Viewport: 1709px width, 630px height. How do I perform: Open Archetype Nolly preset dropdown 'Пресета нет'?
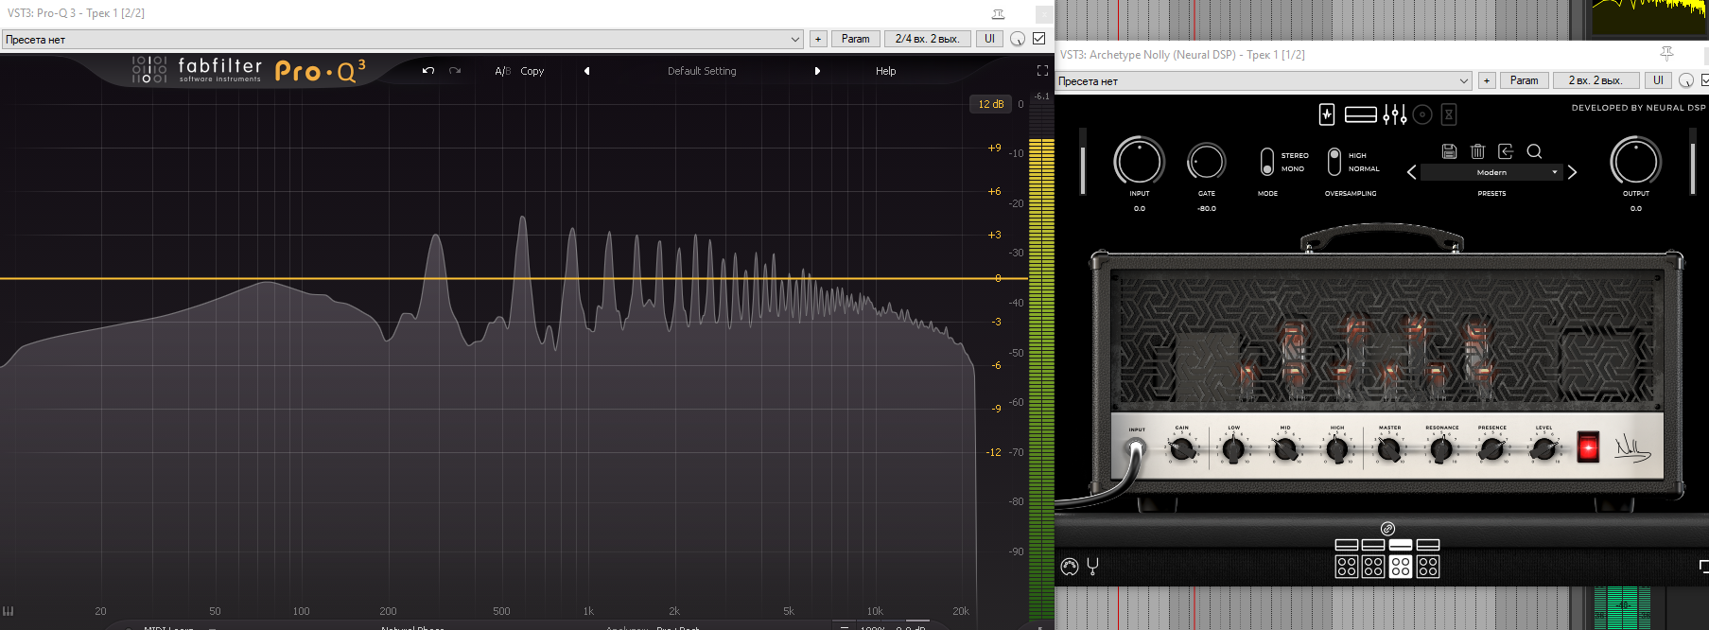(x=1264, y=80)
